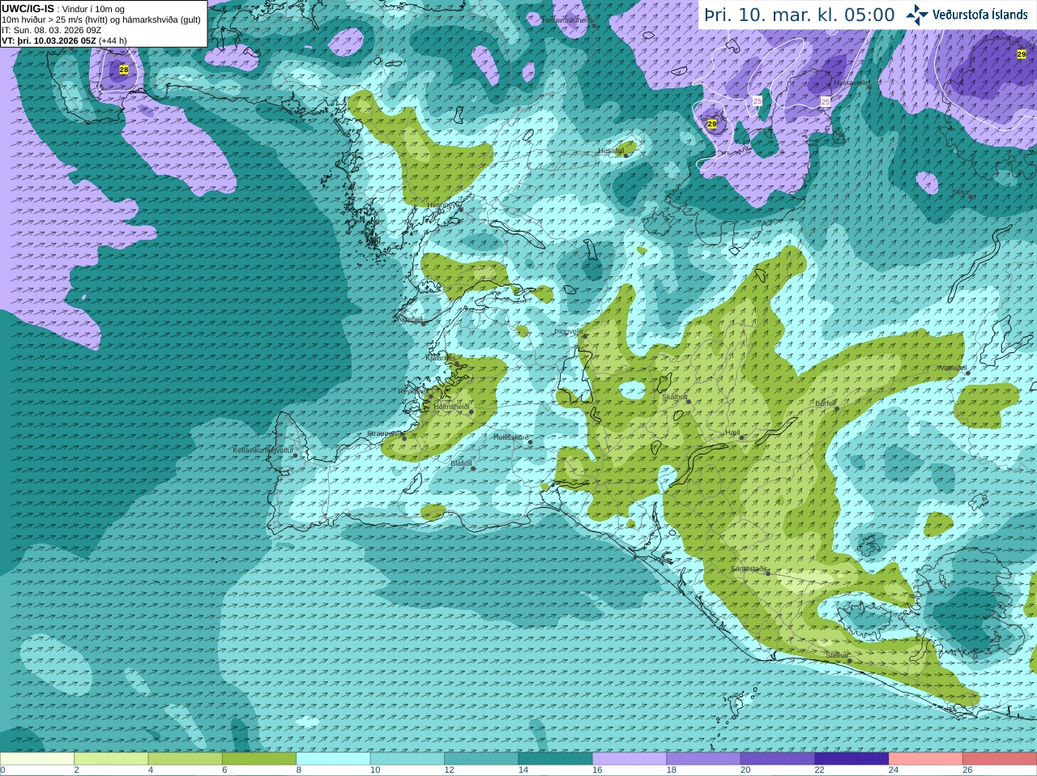Click the UWC/IG-IS model title text

(28, 9)
